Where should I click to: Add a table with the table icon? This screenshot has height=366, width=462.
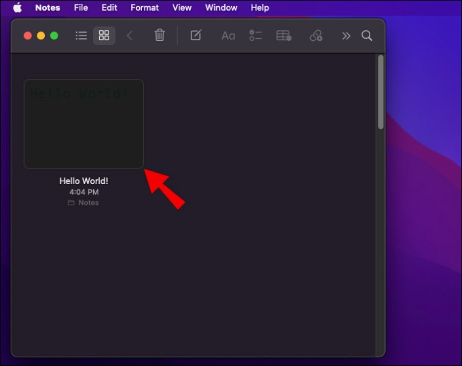[x=284, y=35]
